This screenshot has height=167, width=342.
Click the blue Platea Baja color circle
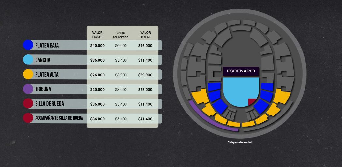coord(28,45)
